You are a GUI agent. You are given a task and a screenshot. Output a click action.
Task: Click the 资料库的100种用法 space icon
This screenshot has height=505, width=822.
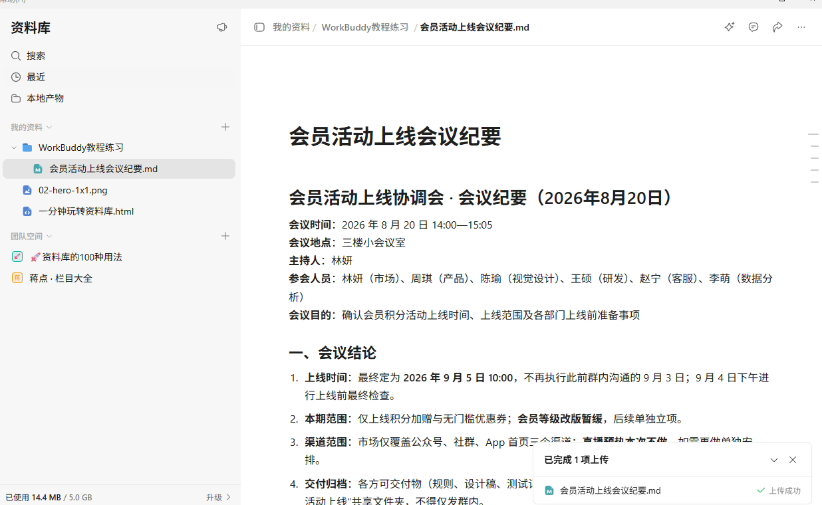17,257
